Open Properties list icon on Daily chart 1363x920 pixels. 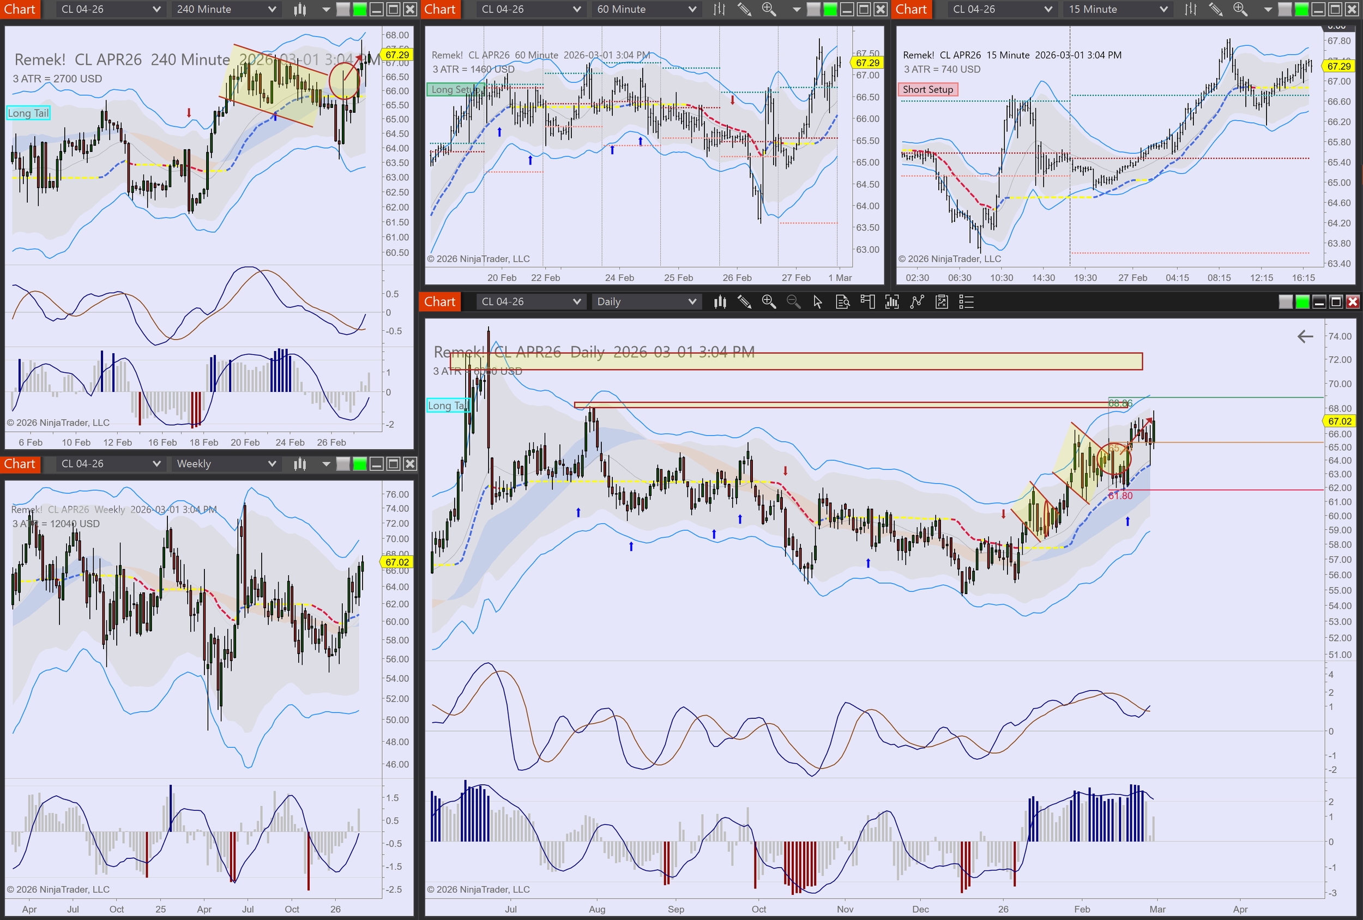coord(966,302)
